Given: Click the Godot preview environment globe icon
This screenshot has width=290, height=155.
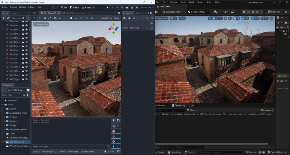Looking at the screenshot, I should click(x=92, y=18).
